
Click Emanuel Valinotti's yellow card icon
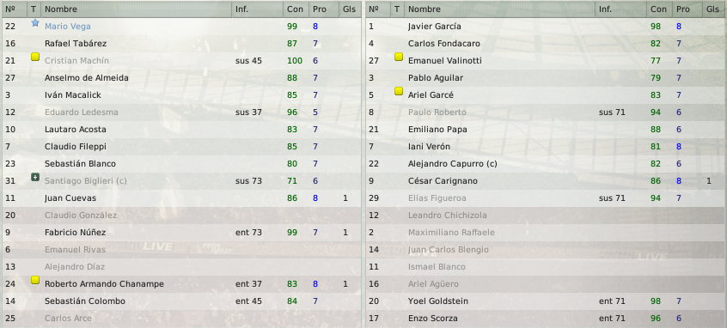399,57
